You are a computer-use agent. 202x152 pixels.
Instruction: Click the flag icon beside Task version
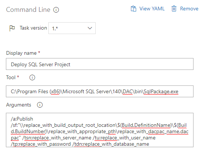click(12, 28)
